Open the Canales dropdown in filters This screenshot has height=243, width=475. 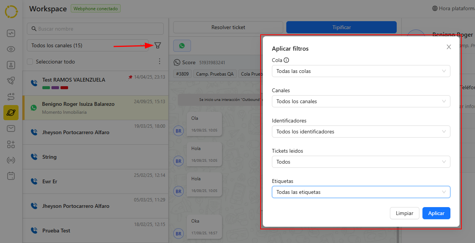pos(361,101)
